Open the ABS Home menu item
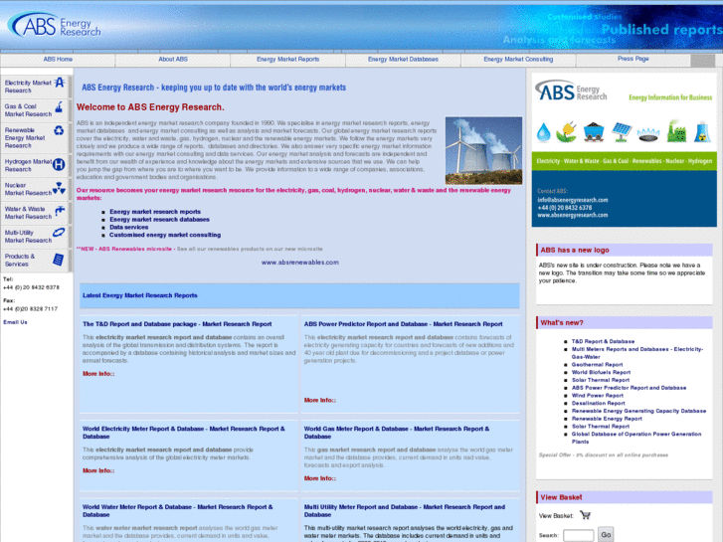Image resolution: width=723 pixels, height=542 pixels. [x=58, y=59]
